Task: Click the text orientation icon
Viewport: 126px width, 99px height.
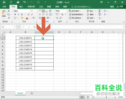Action: [48, 18]
